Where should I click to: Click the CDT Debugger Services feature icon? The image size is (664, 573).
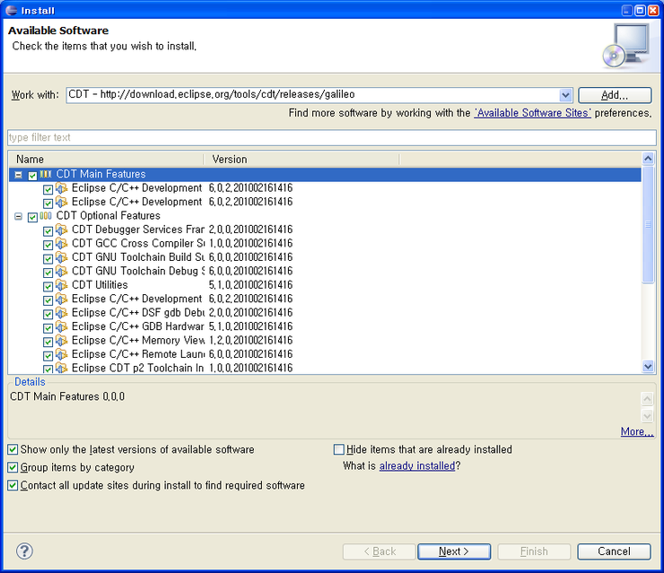[x=61, y=230]
